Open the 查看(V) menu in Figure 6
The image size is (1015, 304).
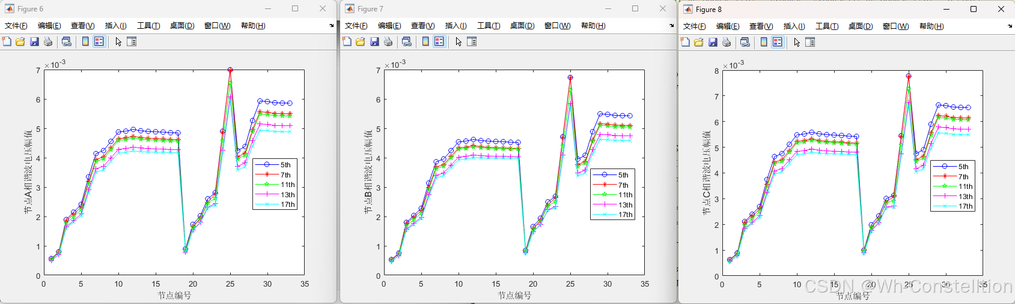(x=83, y=26)
